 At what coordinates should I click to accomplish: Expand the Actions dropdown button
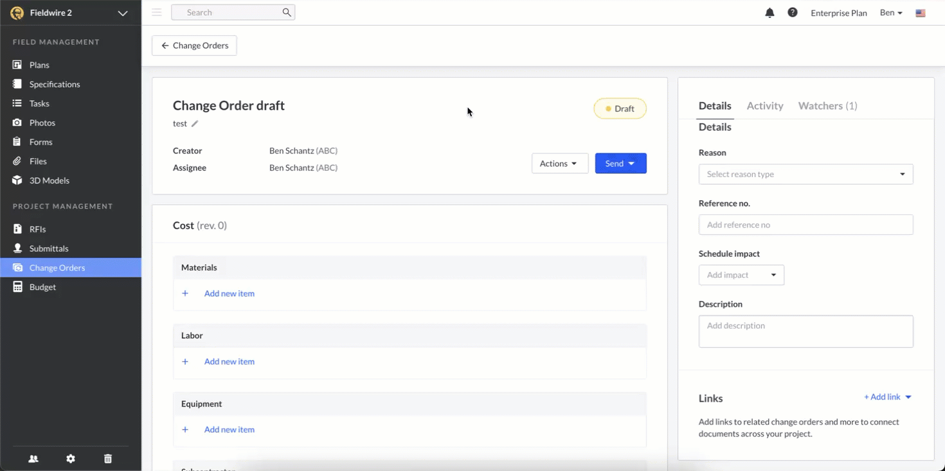tap(559, 164)
